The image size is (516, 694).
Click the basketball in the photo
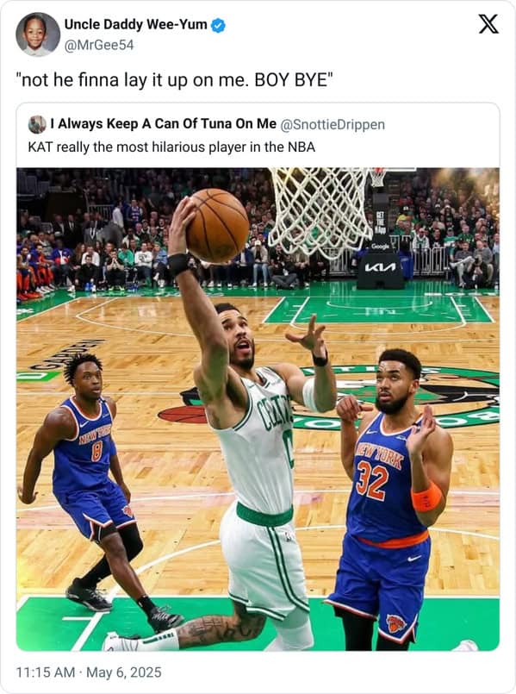coord(218,225)
